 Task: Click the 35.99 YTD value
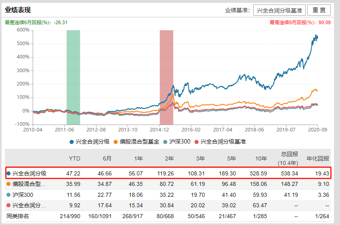pos(73,184)
